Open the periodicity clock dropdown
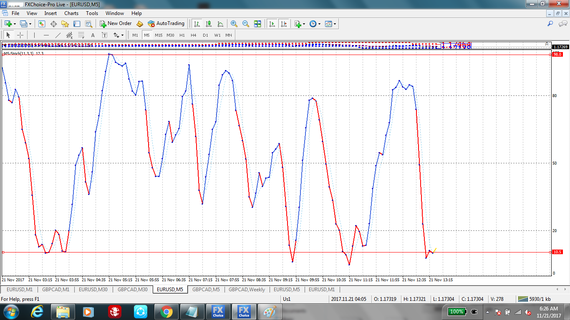Viewport: 570px width, 320px height. (x=320, y=24)
